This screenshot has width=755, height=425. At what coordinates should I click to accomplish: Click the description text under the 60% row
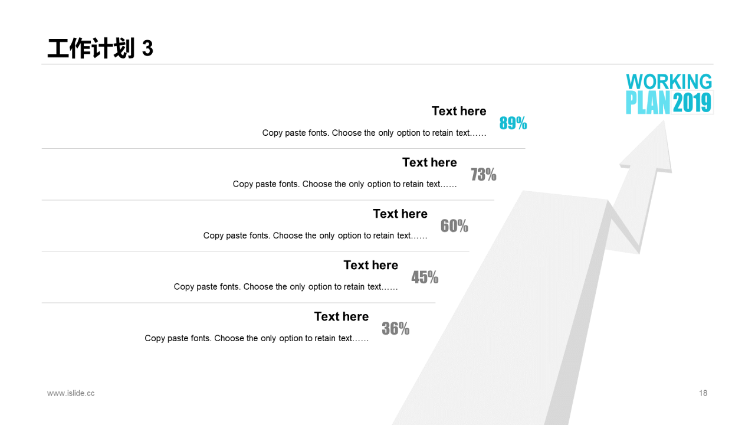[x=316, y=236]
